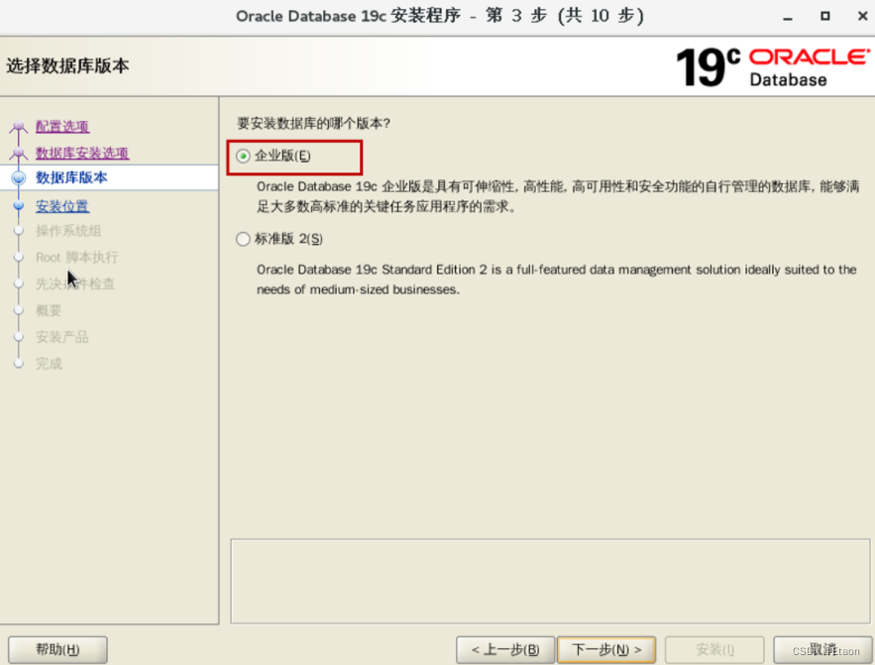Click the 操作系统组 step label
This screenshot has width=875, height=665.
68,231
